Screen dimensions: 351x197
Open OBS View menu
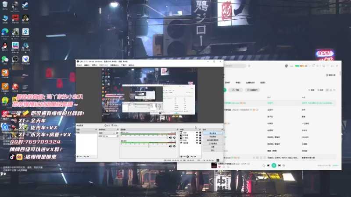(x=94, y=65)
